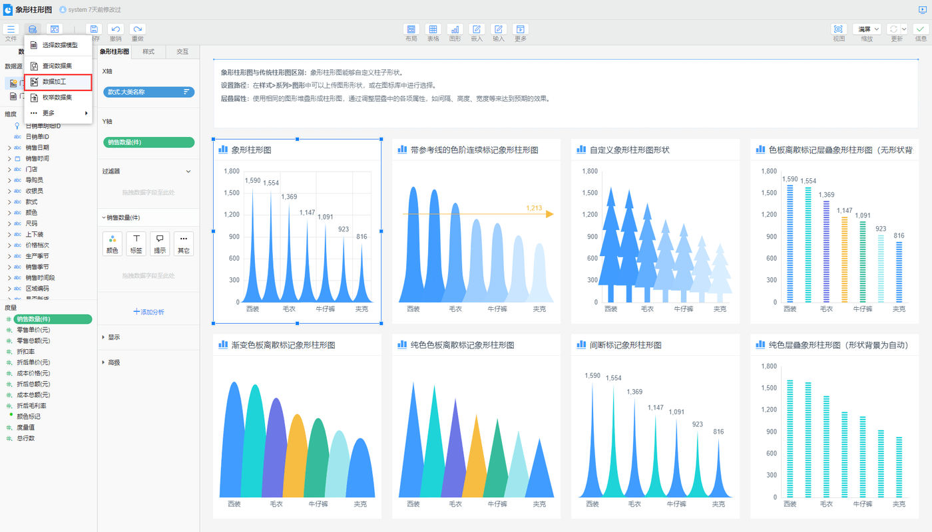Choose 查询数据集 in the menu
Screen dimensions: 932x532
click(57, 66)
